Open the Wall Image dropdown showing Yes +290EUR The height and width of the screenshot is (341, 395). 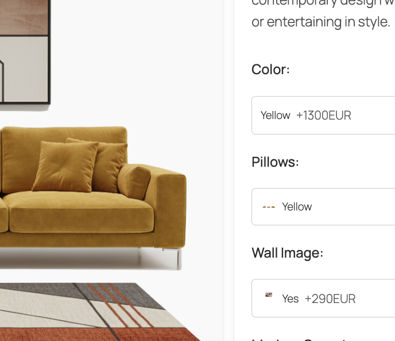323,298
